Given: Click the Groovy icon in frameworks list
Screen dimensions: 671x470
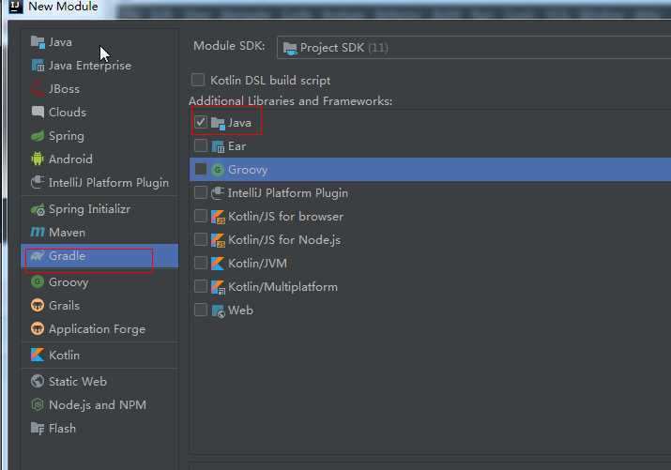Looking at the screenshot, I should (218, 170).
